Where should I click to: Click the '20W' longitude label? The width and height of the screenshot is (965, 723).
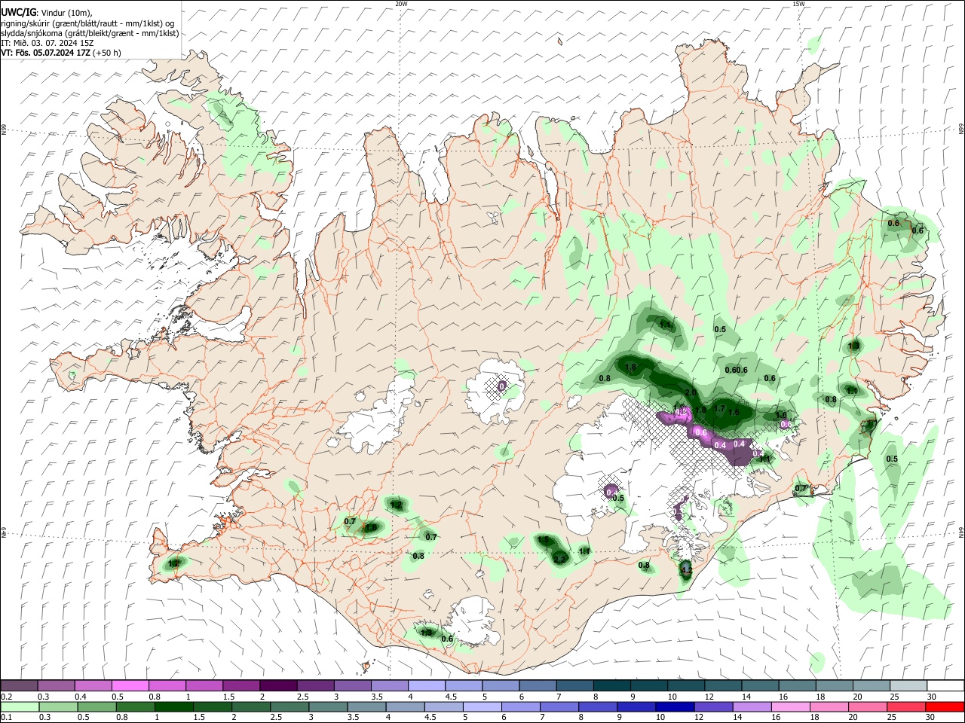401,4
